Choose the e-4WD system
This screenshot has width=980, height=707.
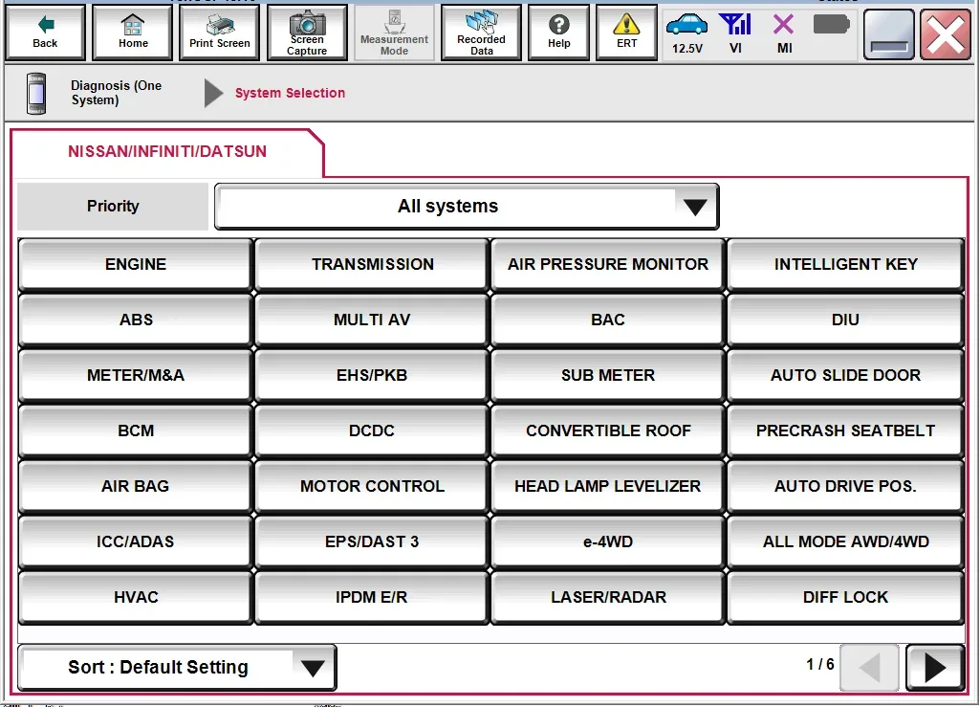(608, 541)
